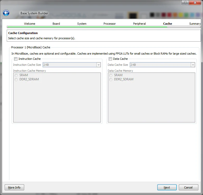Select SRAM for Data Cache Memory

(111, 75)
